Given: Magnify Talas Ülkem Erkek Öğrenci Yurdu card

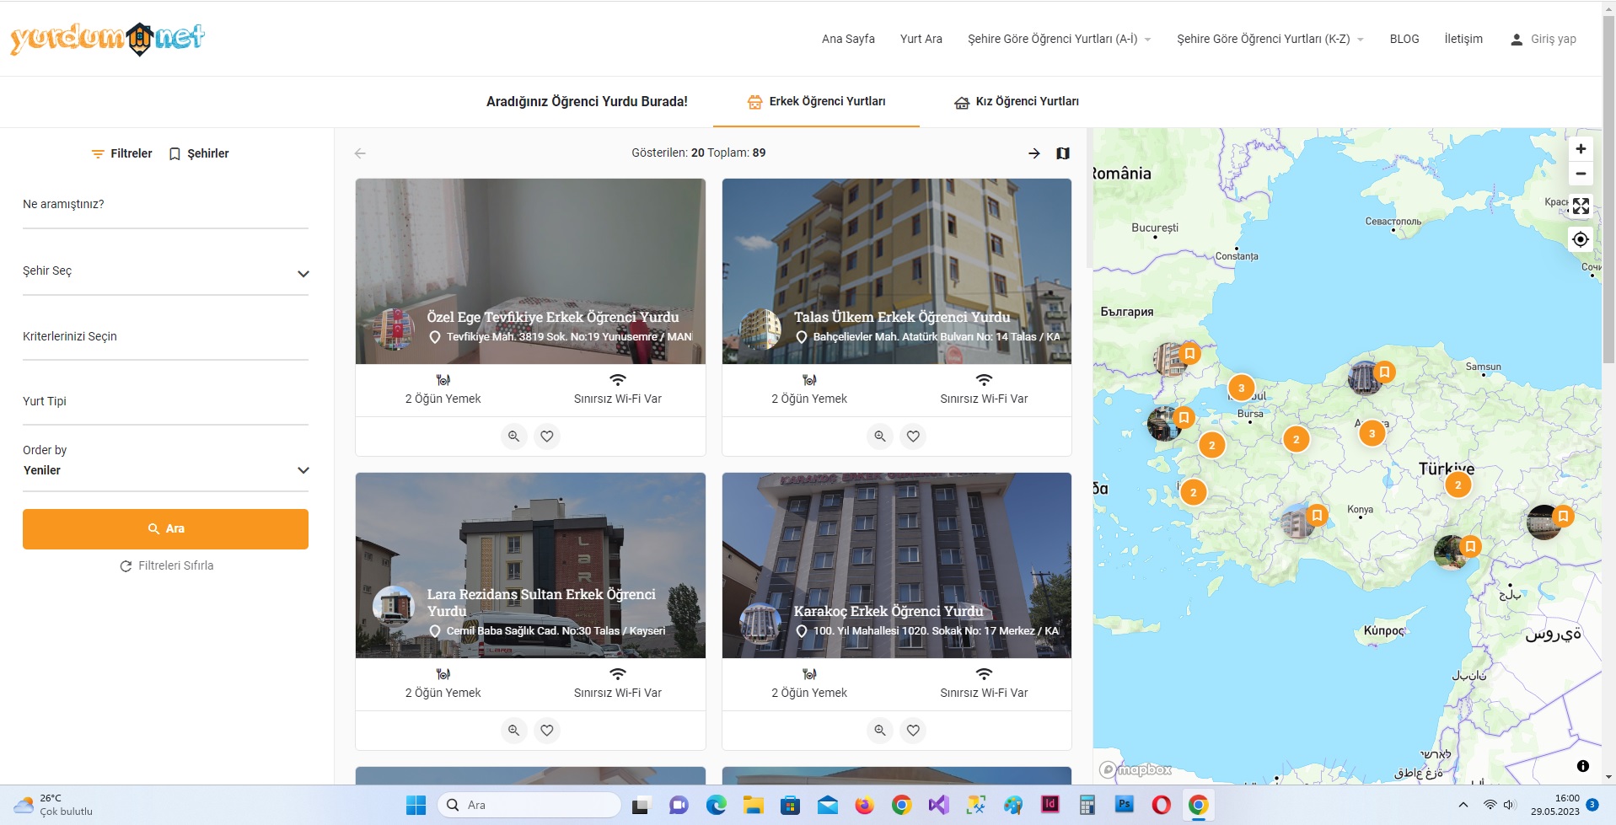Looking at the screenshot, I should point(880,437).
